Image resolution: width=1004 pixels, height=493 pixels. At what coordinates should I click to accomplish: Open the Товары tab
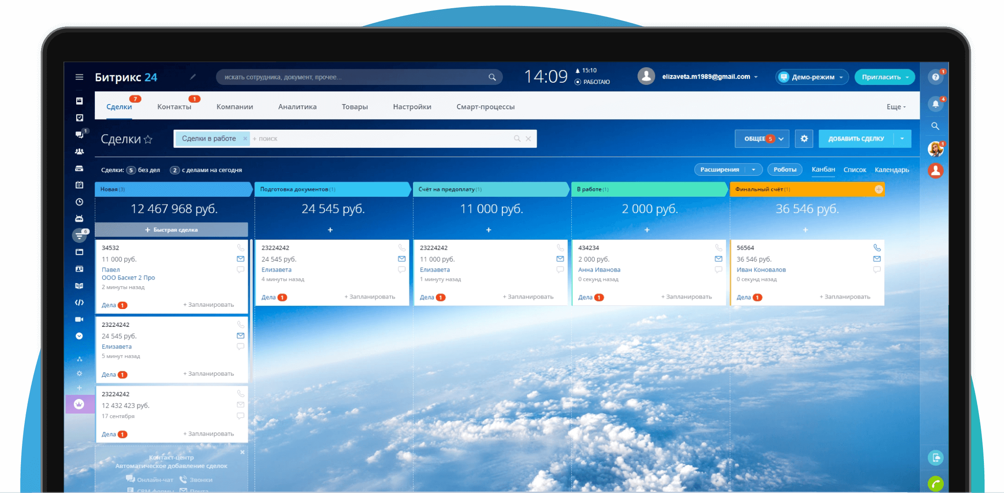coord(355,106)
